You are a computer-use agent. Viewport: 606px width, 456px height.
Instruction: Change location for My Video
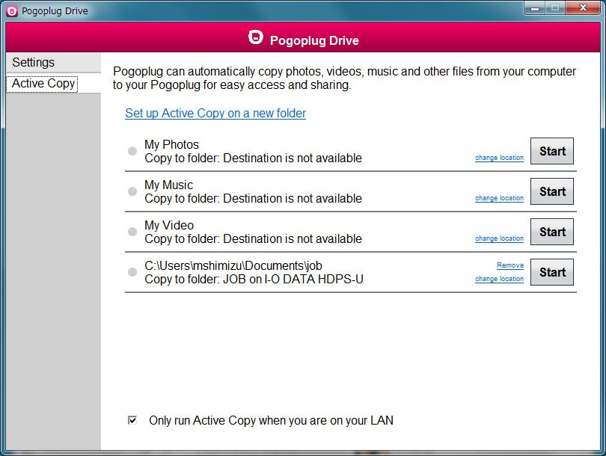[499, 238]
